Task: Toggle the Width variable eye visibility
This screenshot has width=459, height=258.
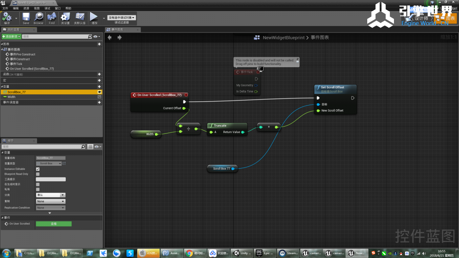Action: [100, 97]
